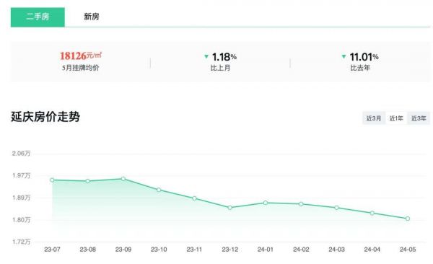The image size is (433, 264).
Task: Click the 24-03 data point marker
Action: click(336, 208)
